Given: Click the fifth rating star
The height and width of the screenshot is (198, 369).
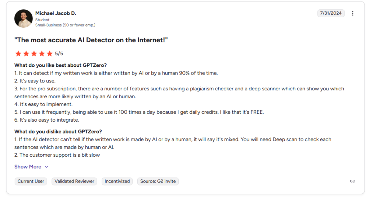Looking at the screenshot, I should tap(50, 54).
